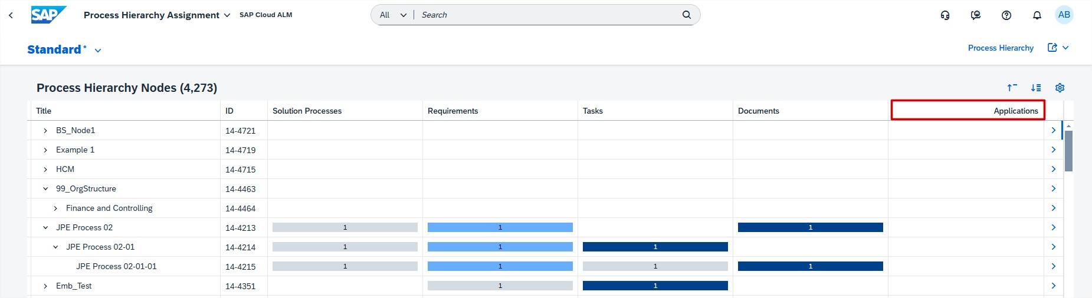Expand the BS_Node1 tree node
This screenshot has width=1092, height=298.
point(45,131)
